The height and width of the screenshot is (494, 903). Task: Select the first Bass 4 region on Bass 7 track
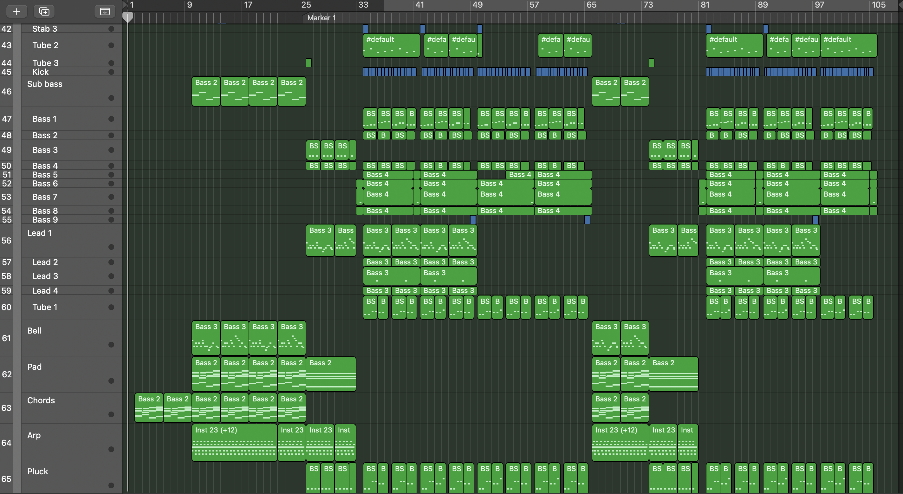(x=388, y=196)
